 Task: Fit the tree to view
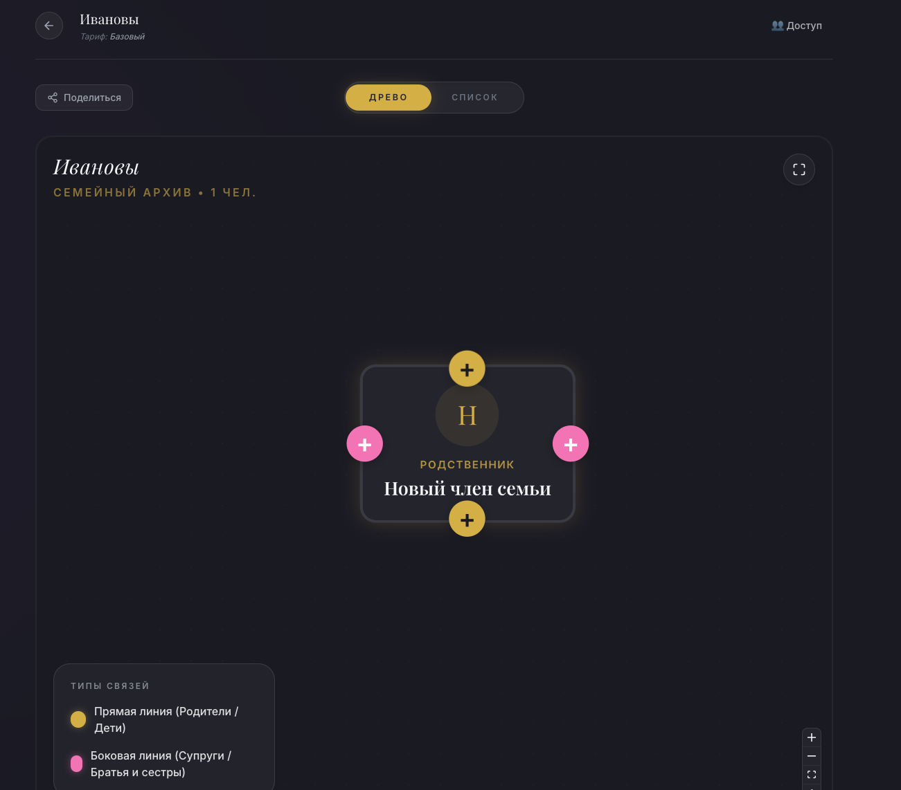click(812, 775)
